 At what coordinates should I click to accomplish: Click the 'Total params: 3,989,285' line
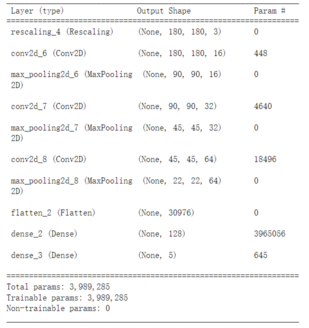[x=58, y=287]
